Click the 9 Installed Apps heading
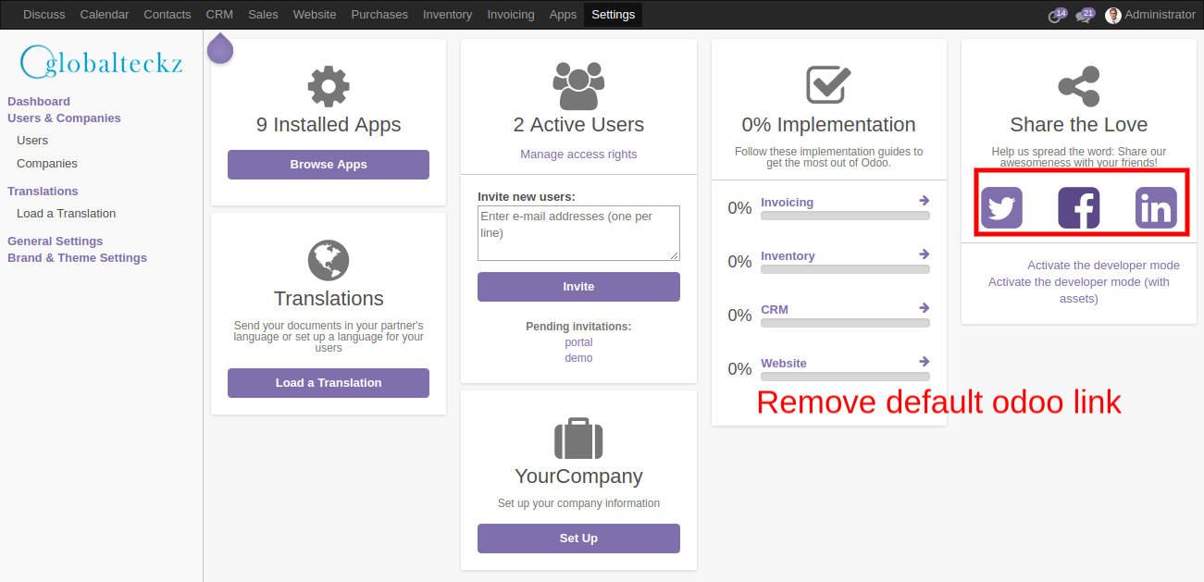 pyautogui.click(x=329, y=125)
